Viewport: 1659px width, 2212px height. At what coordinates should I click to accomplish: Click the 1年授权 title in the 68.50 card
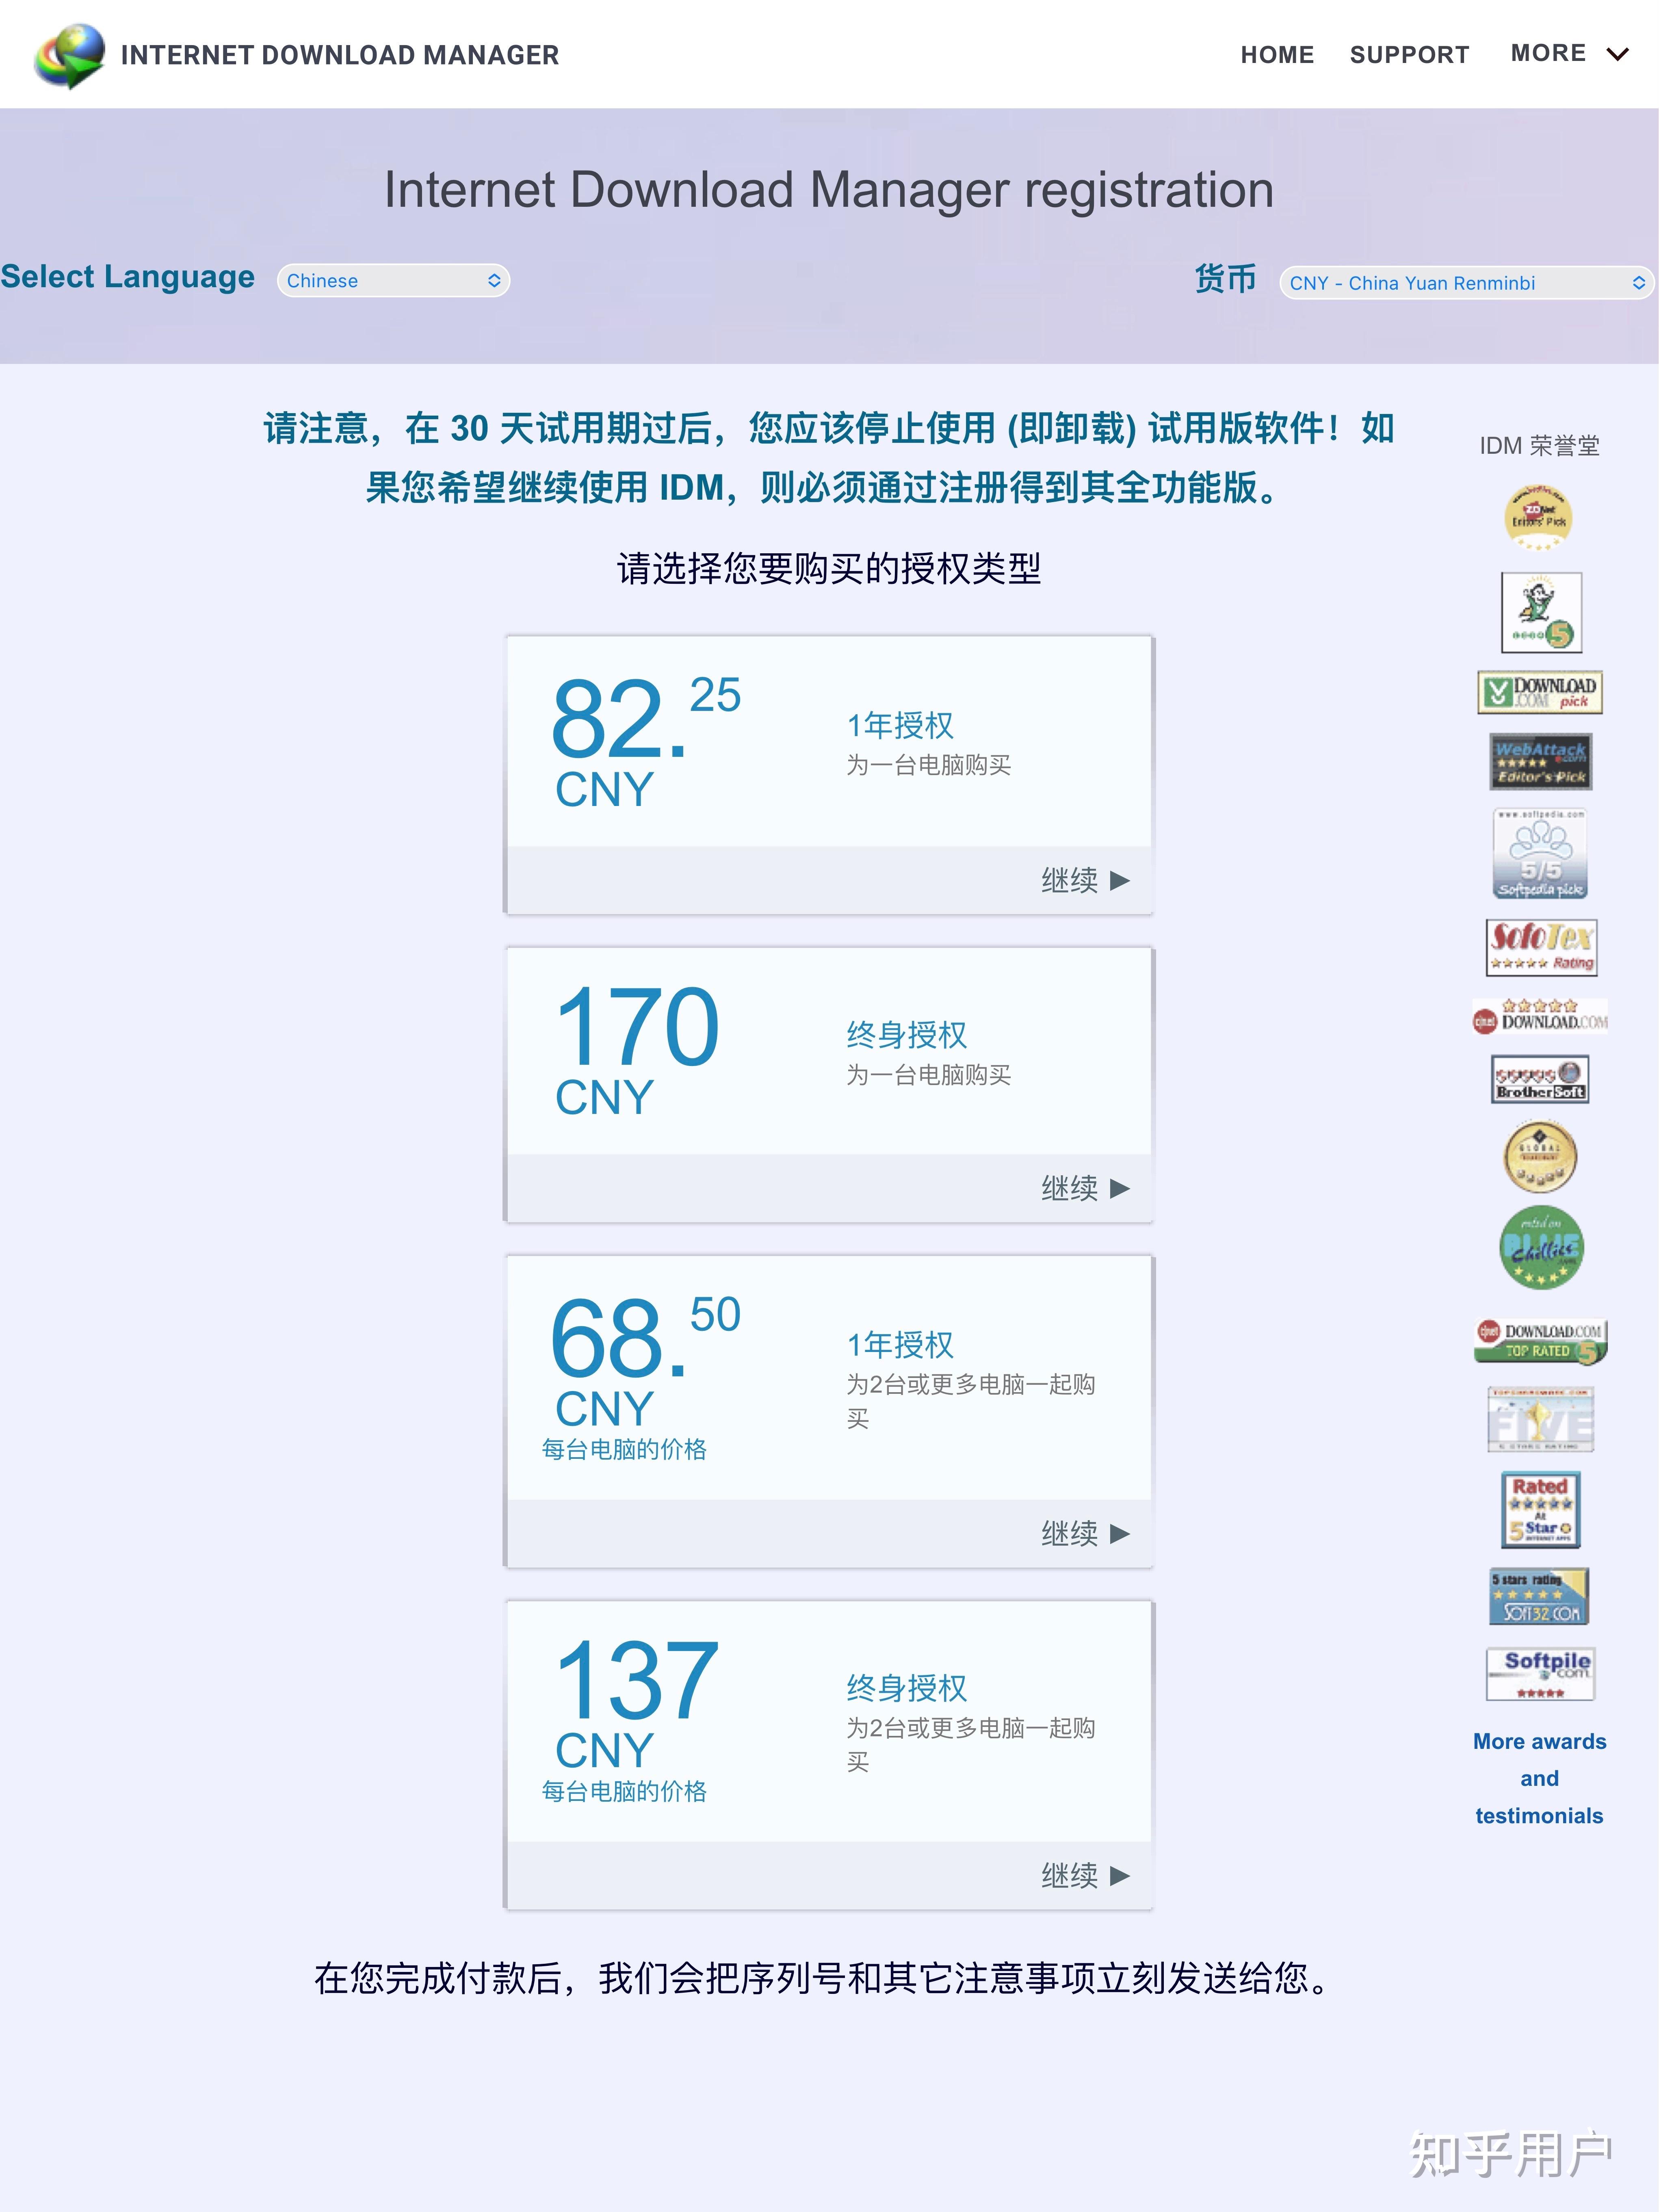click(900, 1345)
